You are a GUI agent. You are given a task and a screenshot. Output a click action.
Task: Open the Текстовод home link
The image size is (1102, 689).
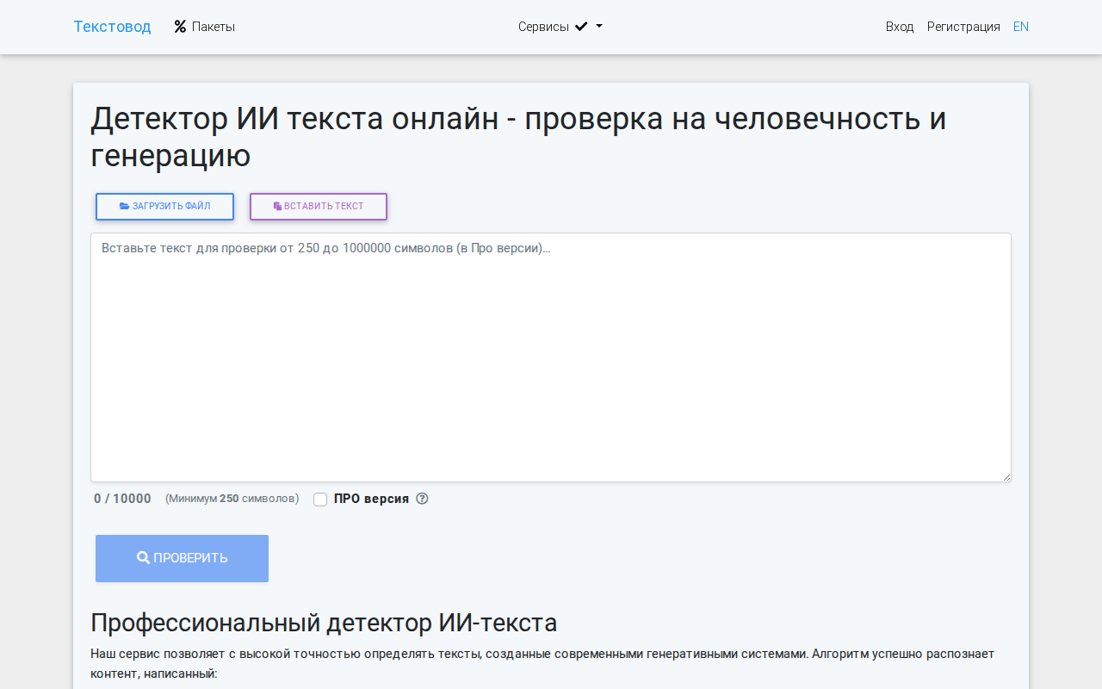pyautogui.click(x=112, y=27)
